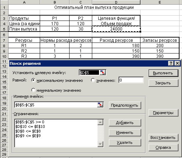Select минимальному значению radio button

[33, 90]
